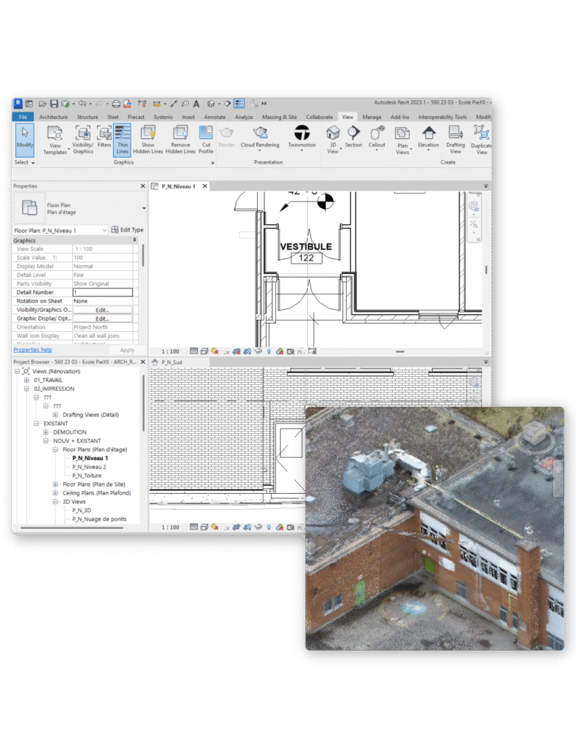The height and width of the screenshot is (748, 576).
Task: Click Edit for Graphic Display Options
Action: pyautogui.click(x=102, y=318)
